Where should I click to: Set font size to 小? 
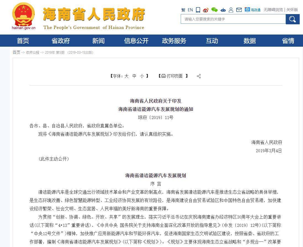(142, 76)
